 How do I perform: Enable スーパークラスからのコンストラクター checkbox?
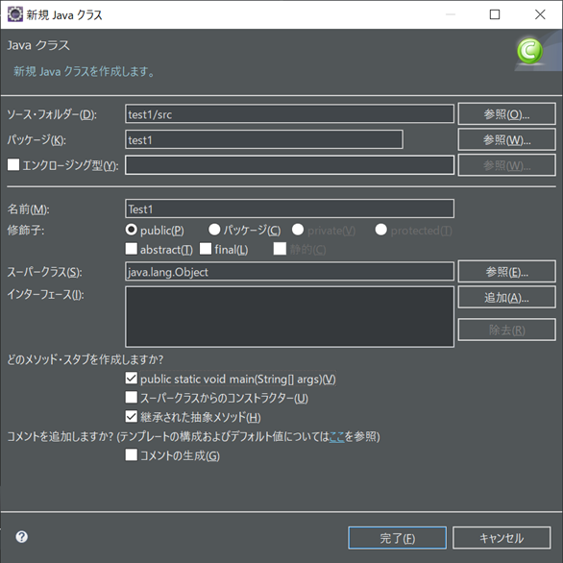click(131, 397)
